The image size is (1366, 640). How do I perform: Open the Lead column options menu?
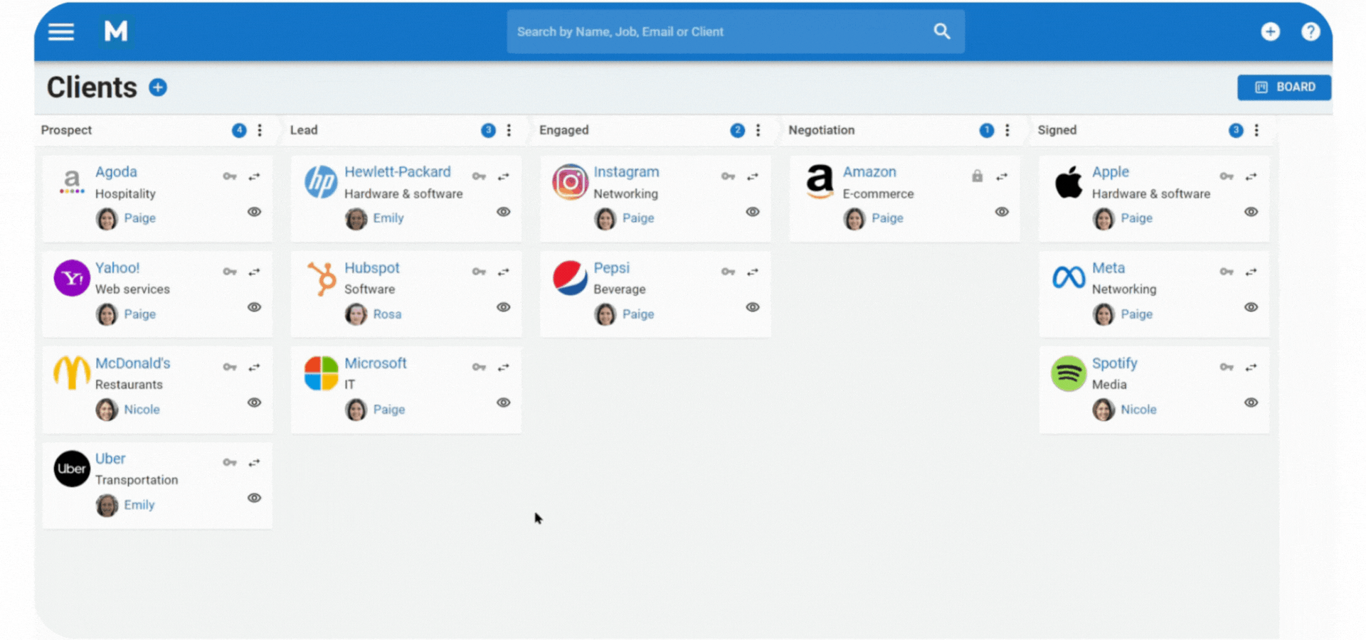509,130
